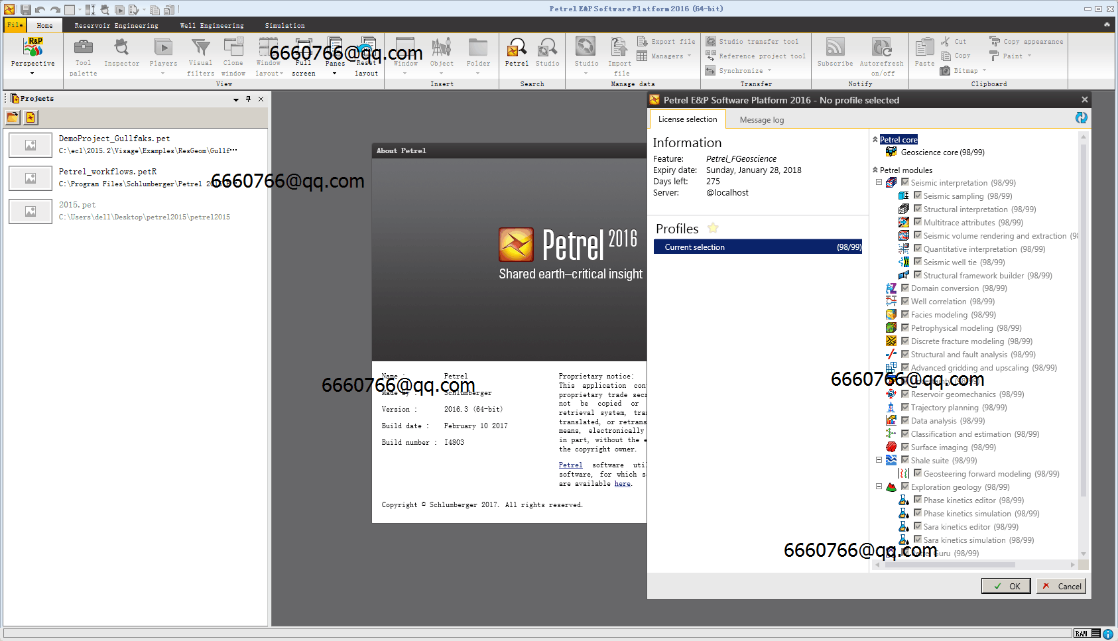The height and width of the screenshot is (641, 1118).
Task: Open the Tool palette
Action: 83,56
